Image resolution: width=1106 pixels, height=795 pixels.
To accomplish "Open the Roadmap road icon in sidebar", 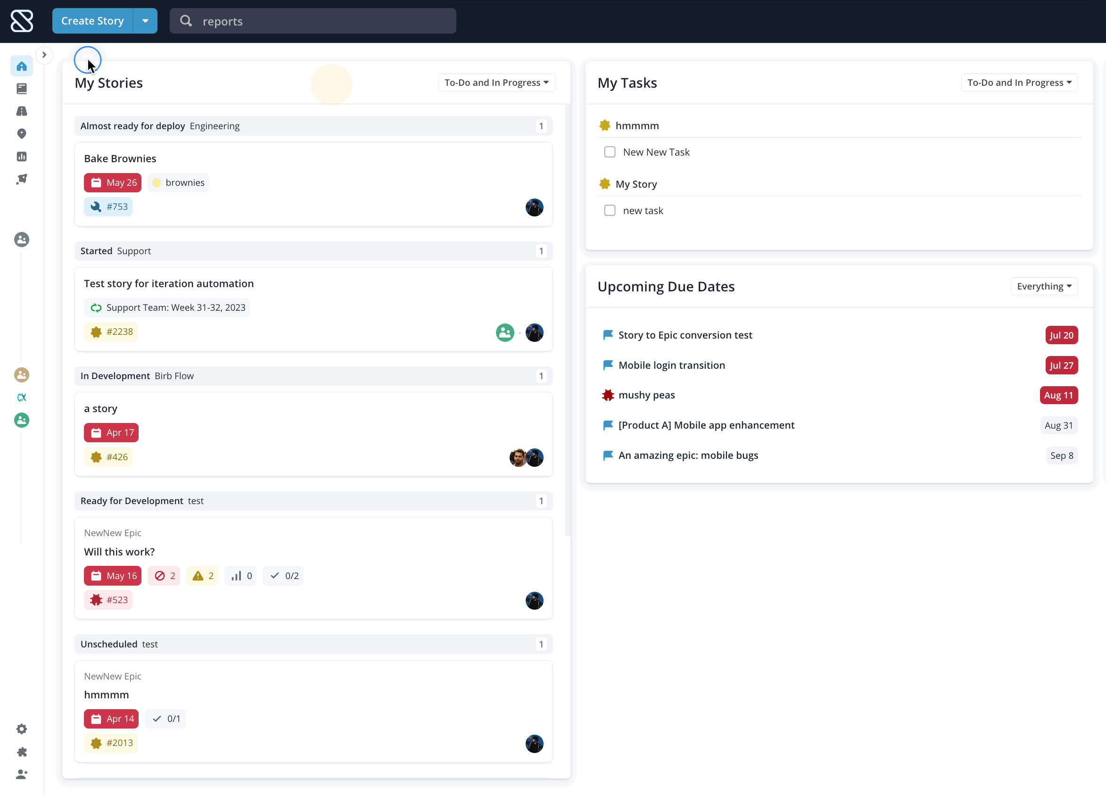I will point(22,111).
